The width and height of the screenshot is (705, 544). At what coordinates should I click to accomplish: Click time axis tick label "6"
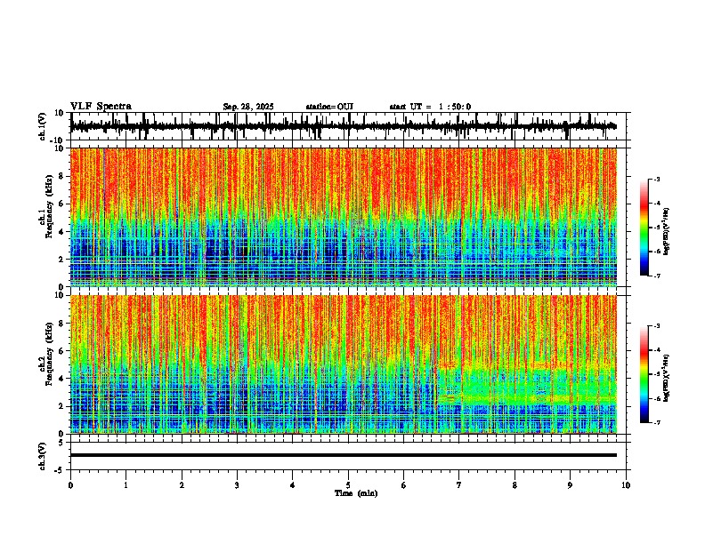tap(404, 485)
